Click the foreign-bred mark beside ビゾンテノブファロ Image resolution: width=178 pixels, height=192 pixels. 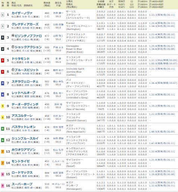(x=13, y=36)
